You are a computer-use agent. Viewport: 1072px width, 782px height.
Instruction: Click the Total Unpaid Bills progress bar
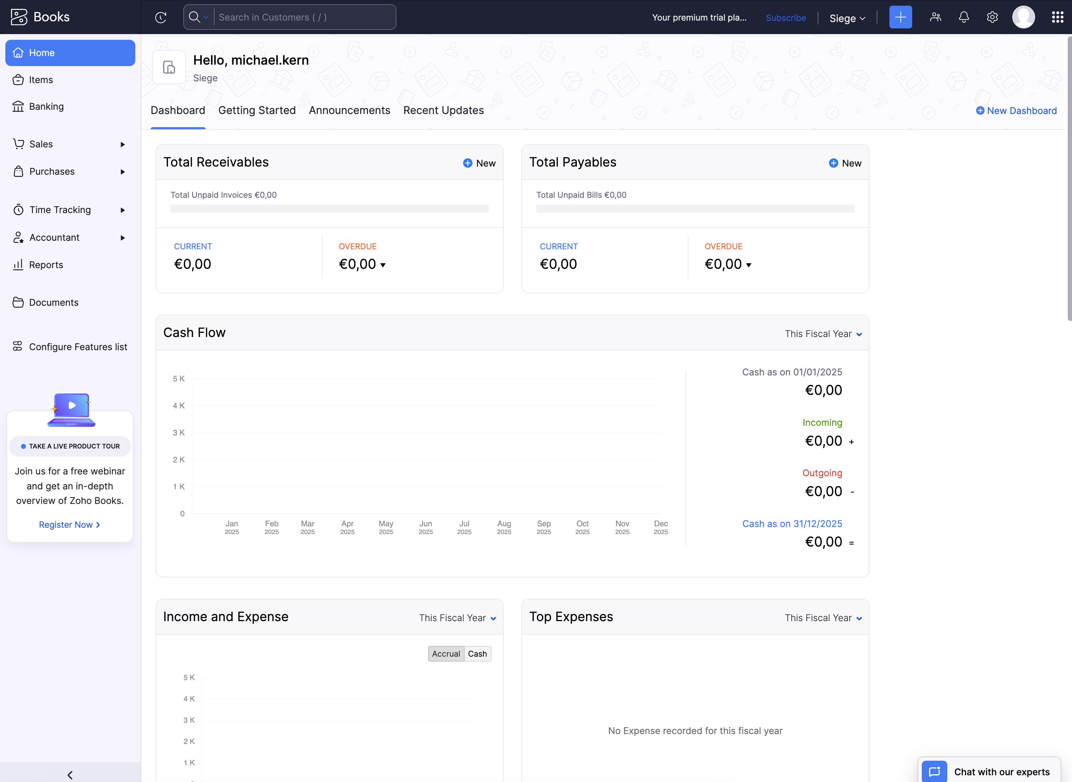coord(695,208)
